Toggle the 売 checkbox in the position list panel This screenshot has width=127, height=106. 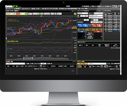108,64
